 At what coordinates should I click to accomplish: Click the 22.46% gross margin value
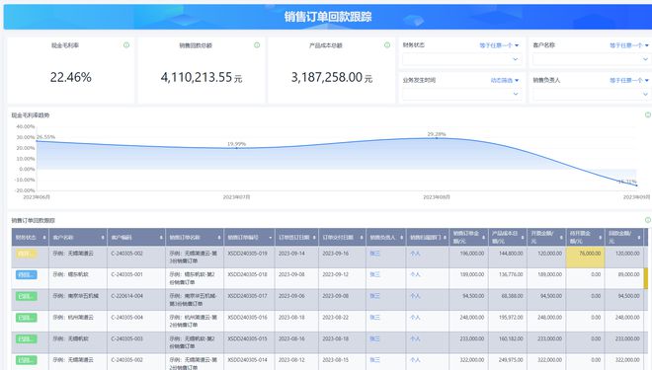point(71,77)
